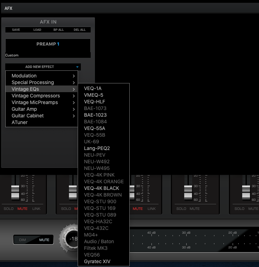259x267 pixels.
Task: Toggle the monitor MUTE button beside DIM
Action: tap(44, 240)
